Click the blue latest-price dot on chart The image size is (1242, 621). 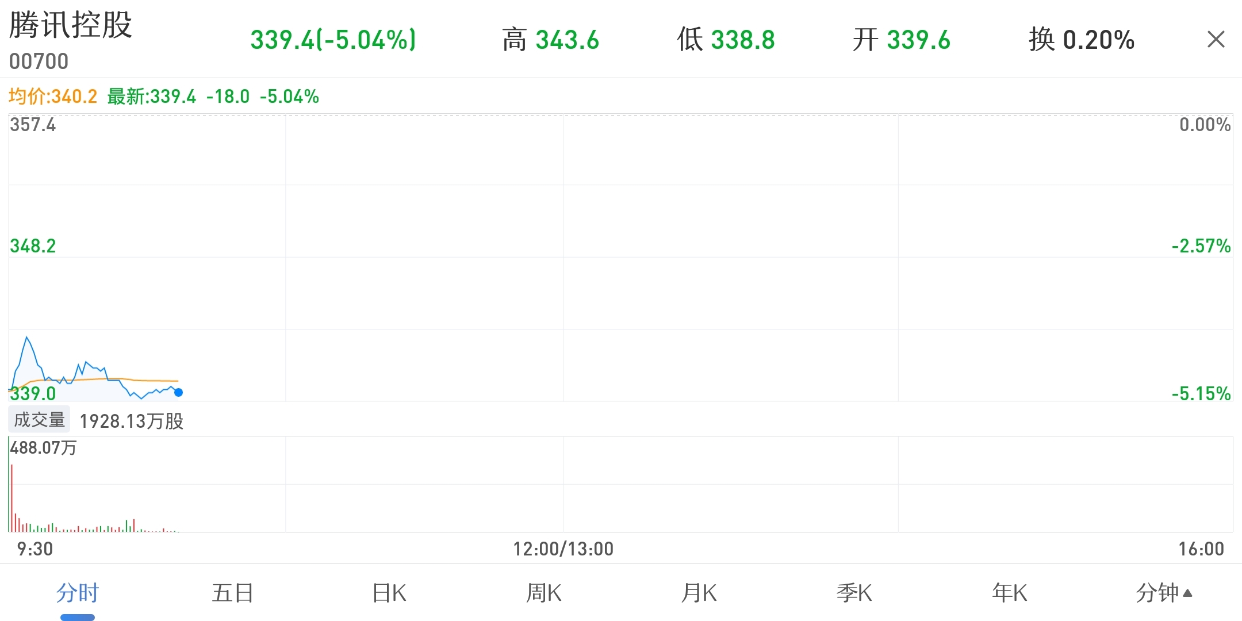coord(179,392)
